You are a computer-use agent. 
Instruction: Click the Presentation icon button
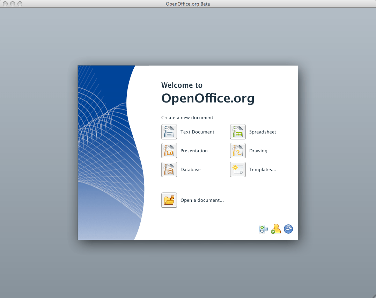[169, 151]
